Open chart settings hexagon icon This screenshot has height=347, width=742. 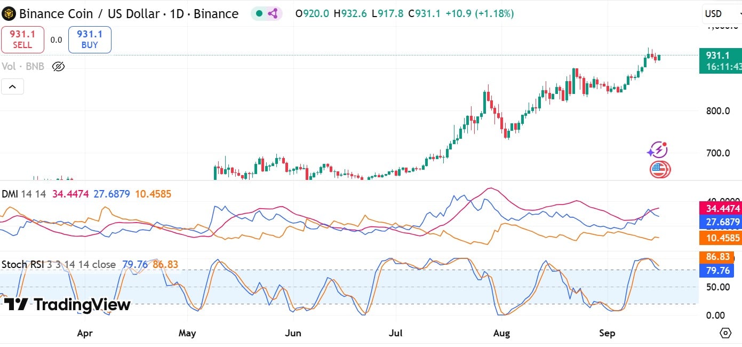[725, 333]
